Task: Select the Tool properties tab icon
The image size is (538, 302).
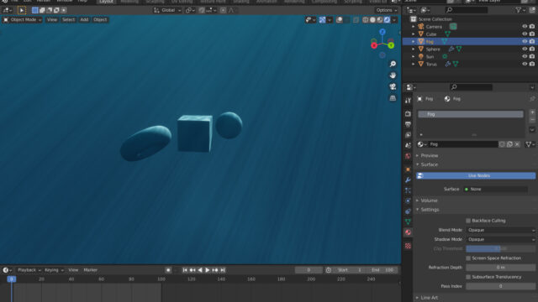Action: pyautogui.click(x=408, y=101)
